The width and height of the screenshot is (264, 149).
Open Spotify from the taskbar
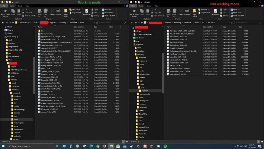165,146
